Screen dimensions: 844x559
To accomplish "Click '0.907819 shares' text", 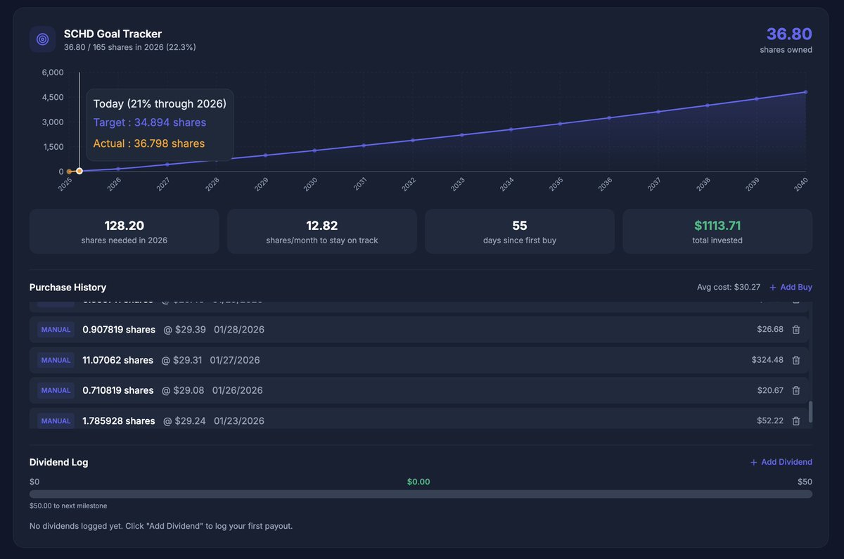I will tap(119, 330).
